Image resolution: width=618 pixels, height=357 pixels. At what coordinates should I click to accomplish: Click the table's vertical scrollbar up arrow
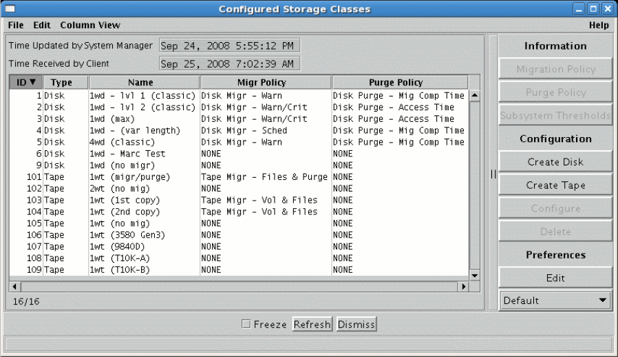click(x=474, y=95)
